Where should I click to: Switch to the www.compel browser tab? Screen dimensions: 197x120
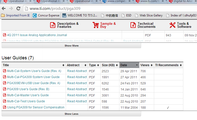pos(116,1)
